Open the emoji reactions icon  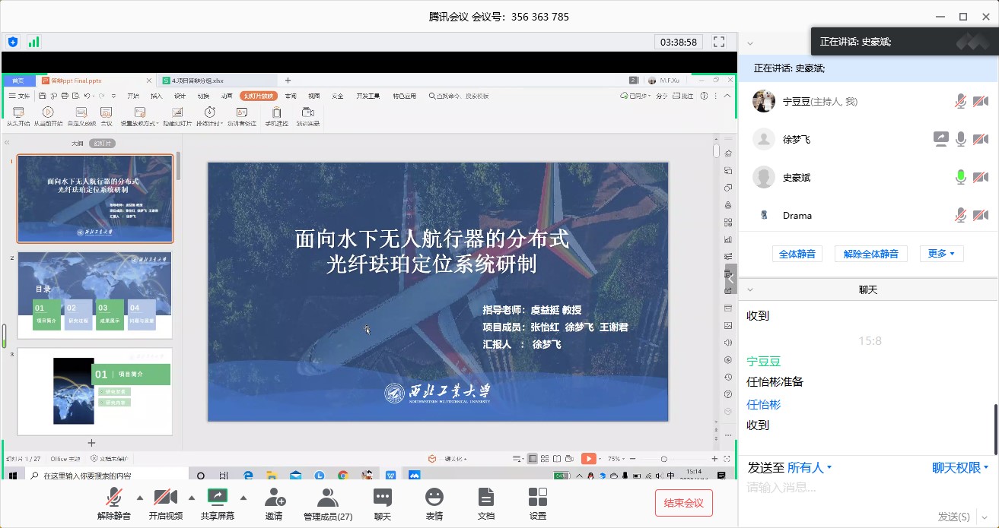tap(434, 498)
